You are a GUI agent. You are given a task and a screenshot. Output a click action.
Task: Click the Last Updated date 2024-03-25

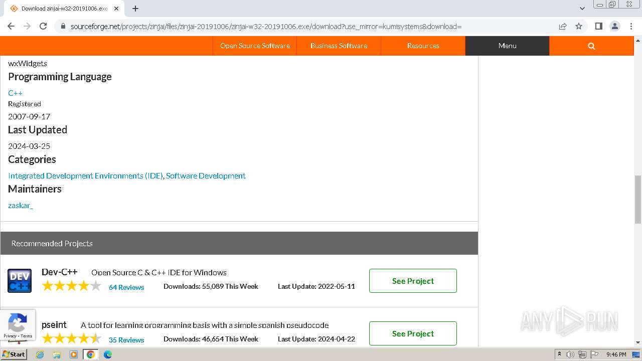[29, 146]
